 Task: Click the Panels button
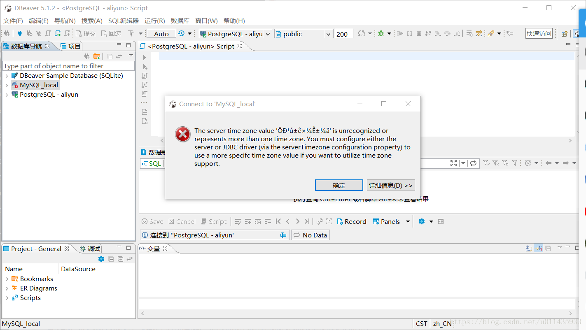click(386, 221)
